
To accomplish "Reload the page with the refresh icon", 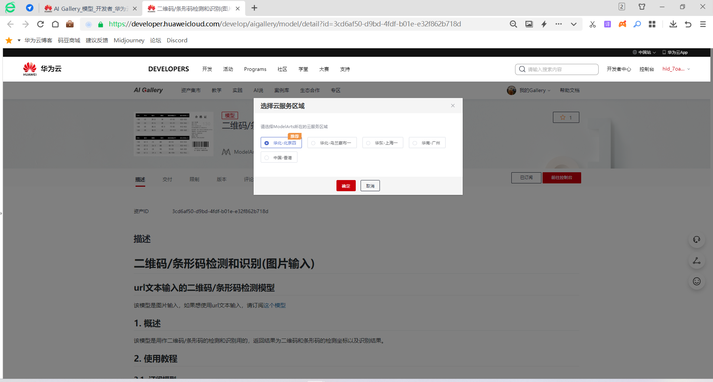I will [40, 24].
